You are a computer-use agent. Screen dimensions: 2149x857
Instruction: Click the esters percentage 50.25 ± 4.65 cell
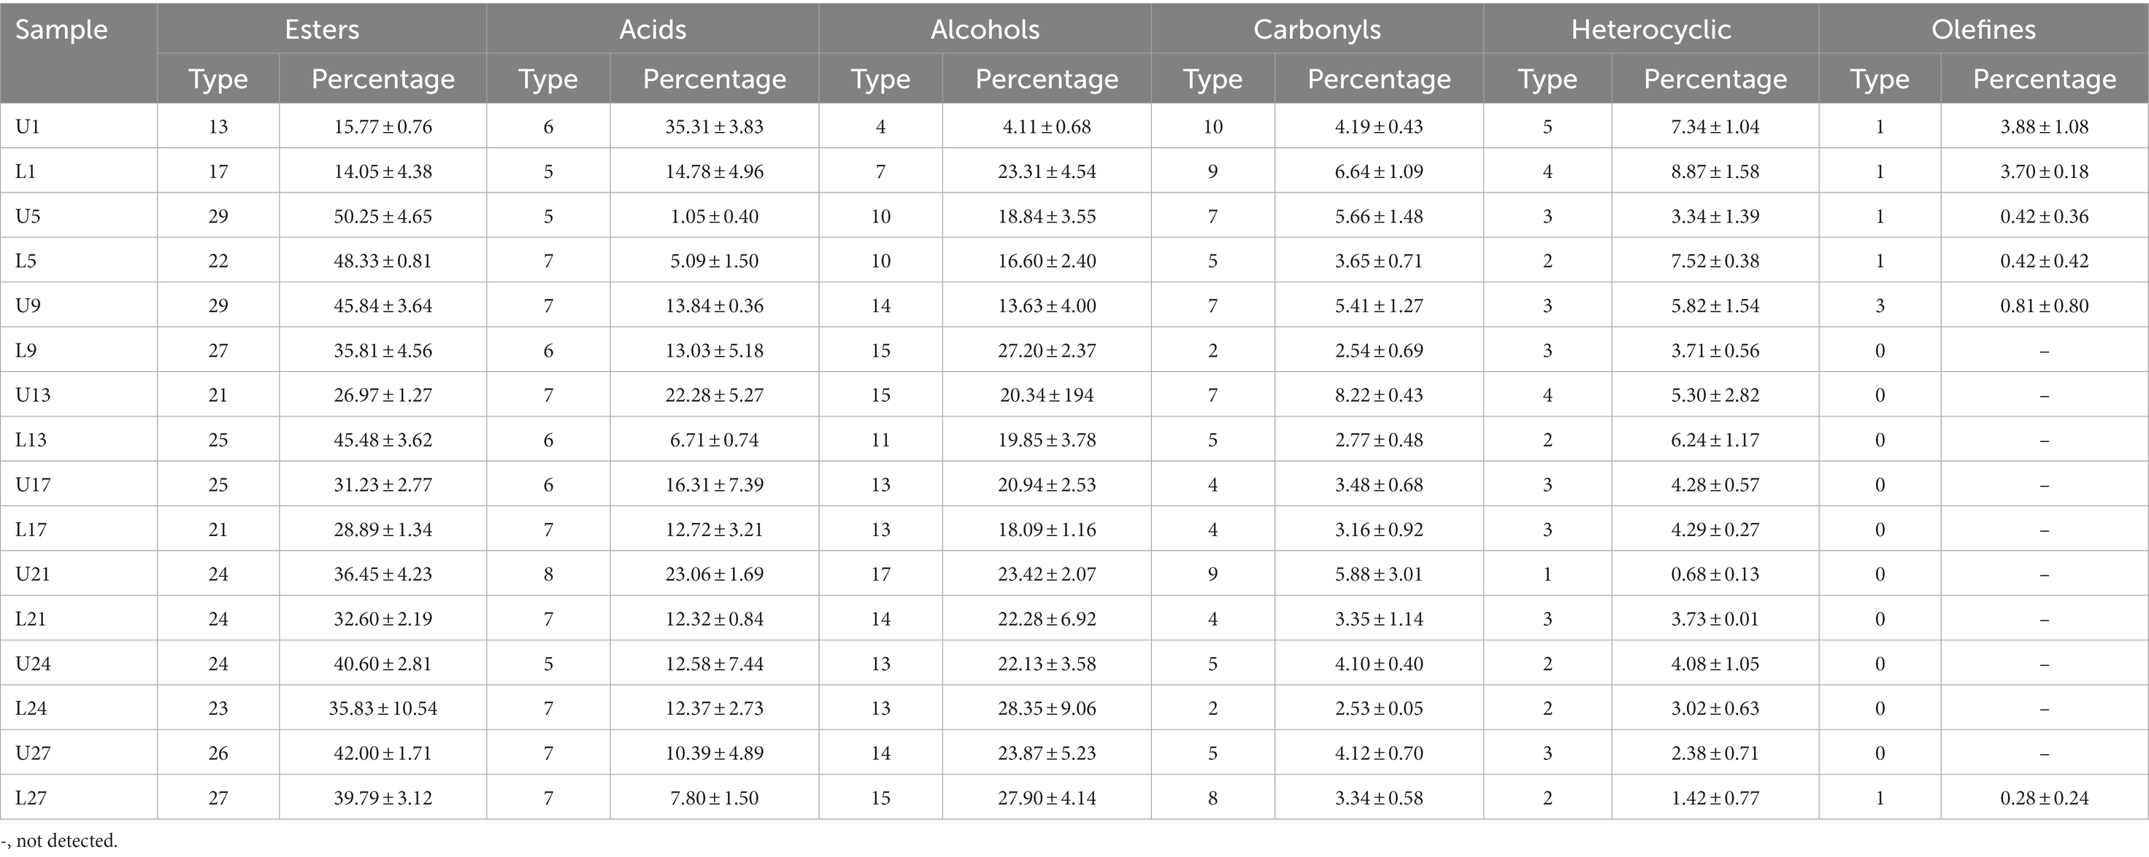383,216
